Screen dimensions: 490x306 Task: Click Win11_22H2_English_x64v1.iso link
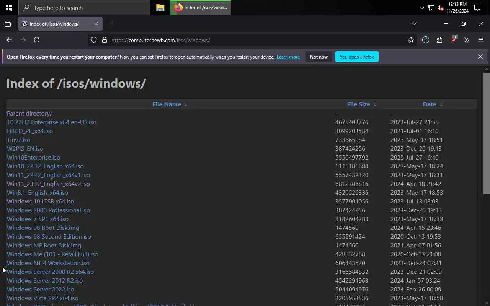coord(48,175)
